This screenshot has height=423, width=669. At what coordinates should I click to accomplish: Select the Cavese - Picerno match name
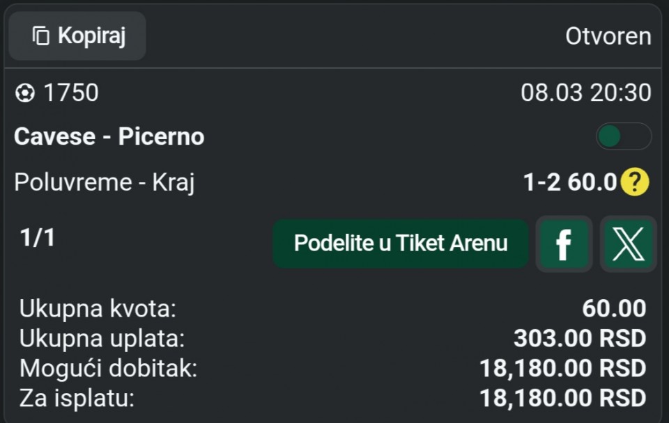109,136
